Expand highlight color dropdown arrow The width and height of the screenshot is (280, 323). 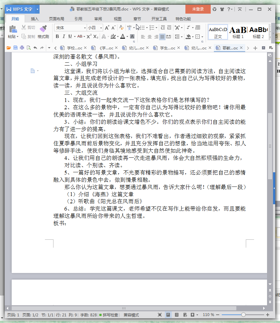[118, 37]
